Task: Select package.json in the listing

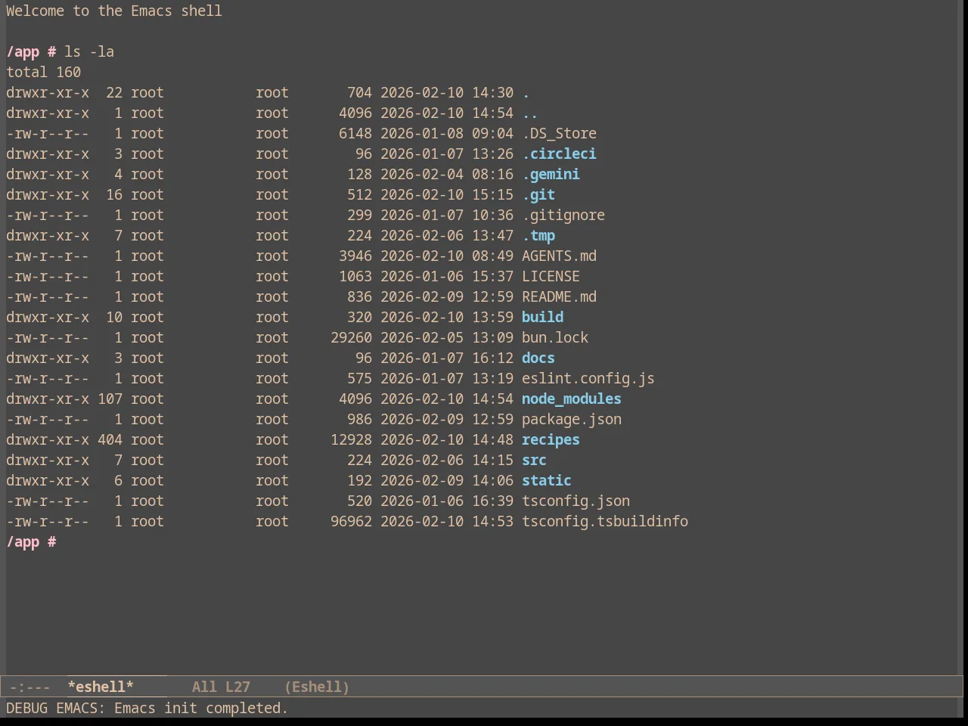Action: coord(572,419)
